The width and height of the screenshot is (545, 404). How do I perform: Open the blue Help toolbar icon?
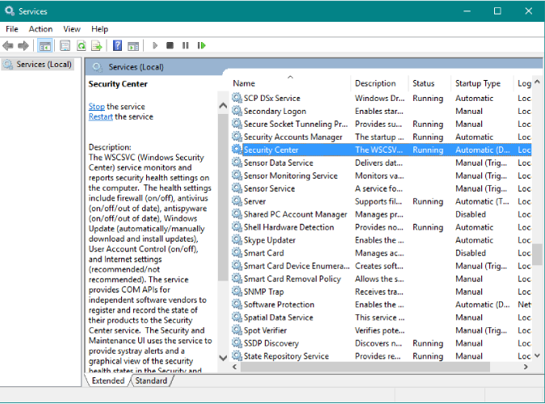118,45
